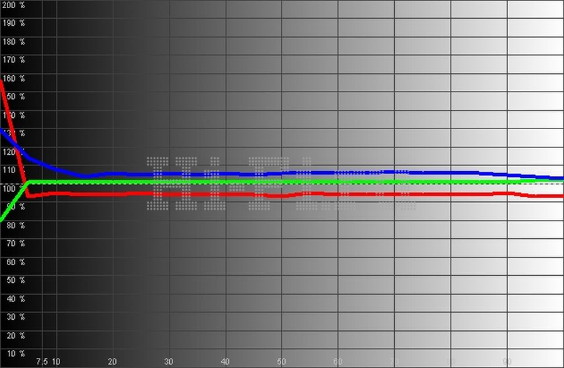Click the "10" horizontal axis label
This screenshot has height=368, width=564.
(56, 362)
